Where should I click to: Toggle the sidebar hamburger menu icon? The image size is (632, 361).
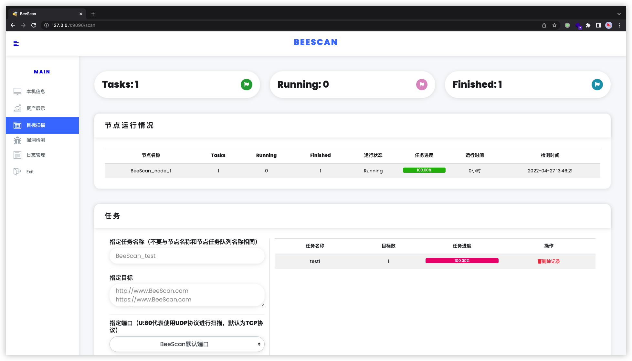[16, 43]
